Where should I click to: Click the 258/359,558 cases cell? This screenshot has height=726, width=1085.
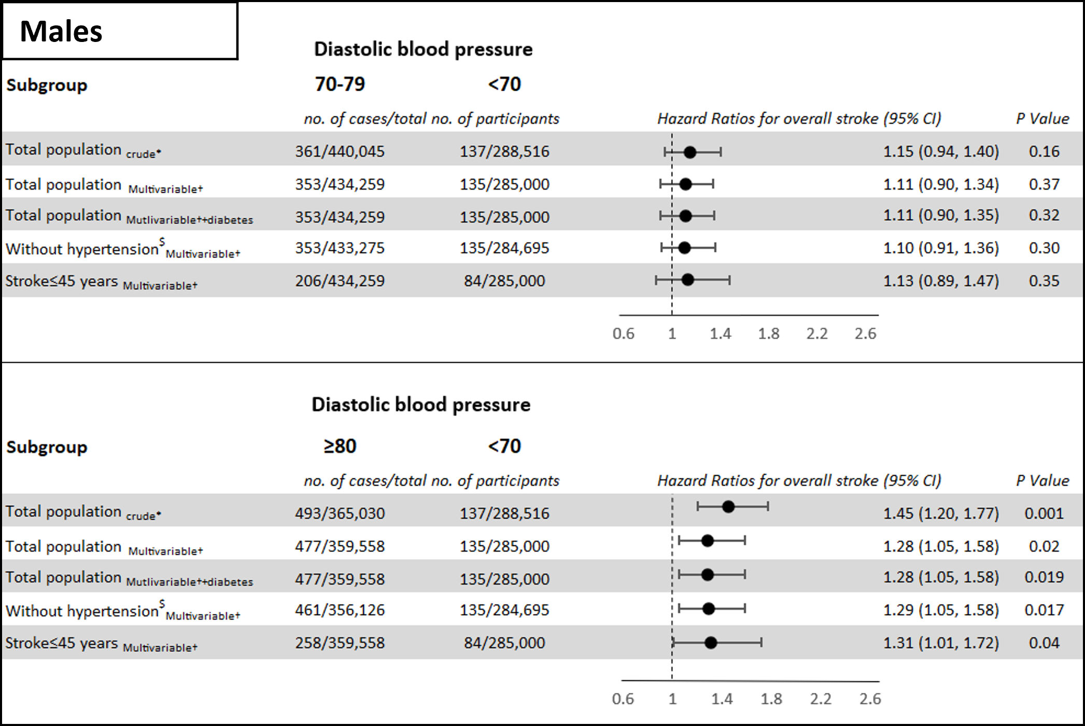pyautogui.click(x=340, y=643)
